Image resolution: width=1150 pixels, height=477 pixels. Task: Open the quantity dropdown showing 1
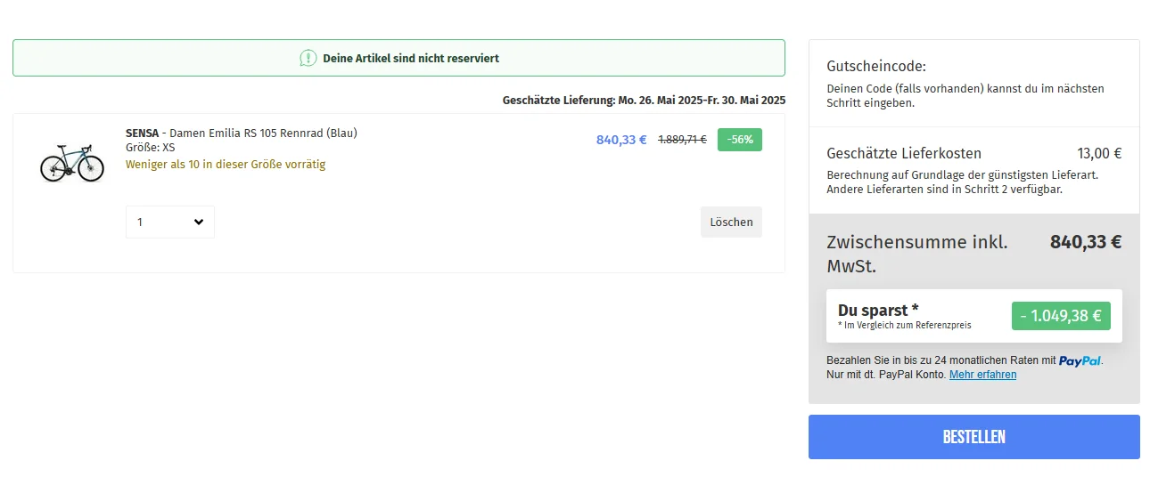pyautogui.click(x=170, y=222)
